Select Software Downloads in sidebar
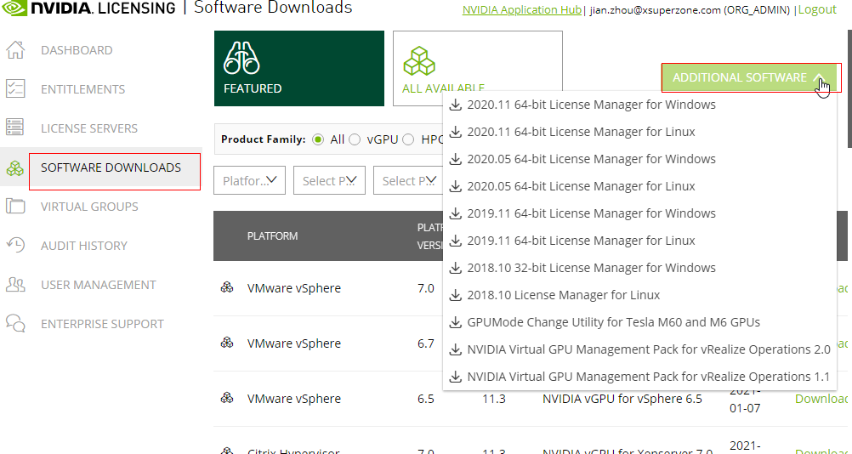852x454 pixels. 111,167
